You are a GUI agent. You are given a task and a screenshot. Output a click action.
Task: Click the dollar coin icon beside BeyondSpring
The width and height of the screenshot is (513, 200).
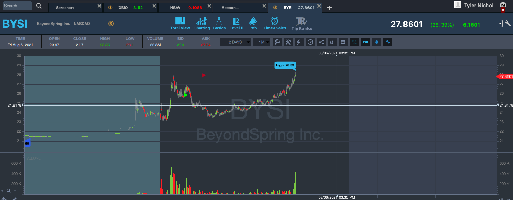coord(111,24)
